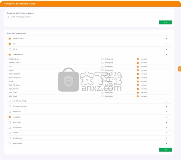Click the Mobile field label

pos(11,81)
